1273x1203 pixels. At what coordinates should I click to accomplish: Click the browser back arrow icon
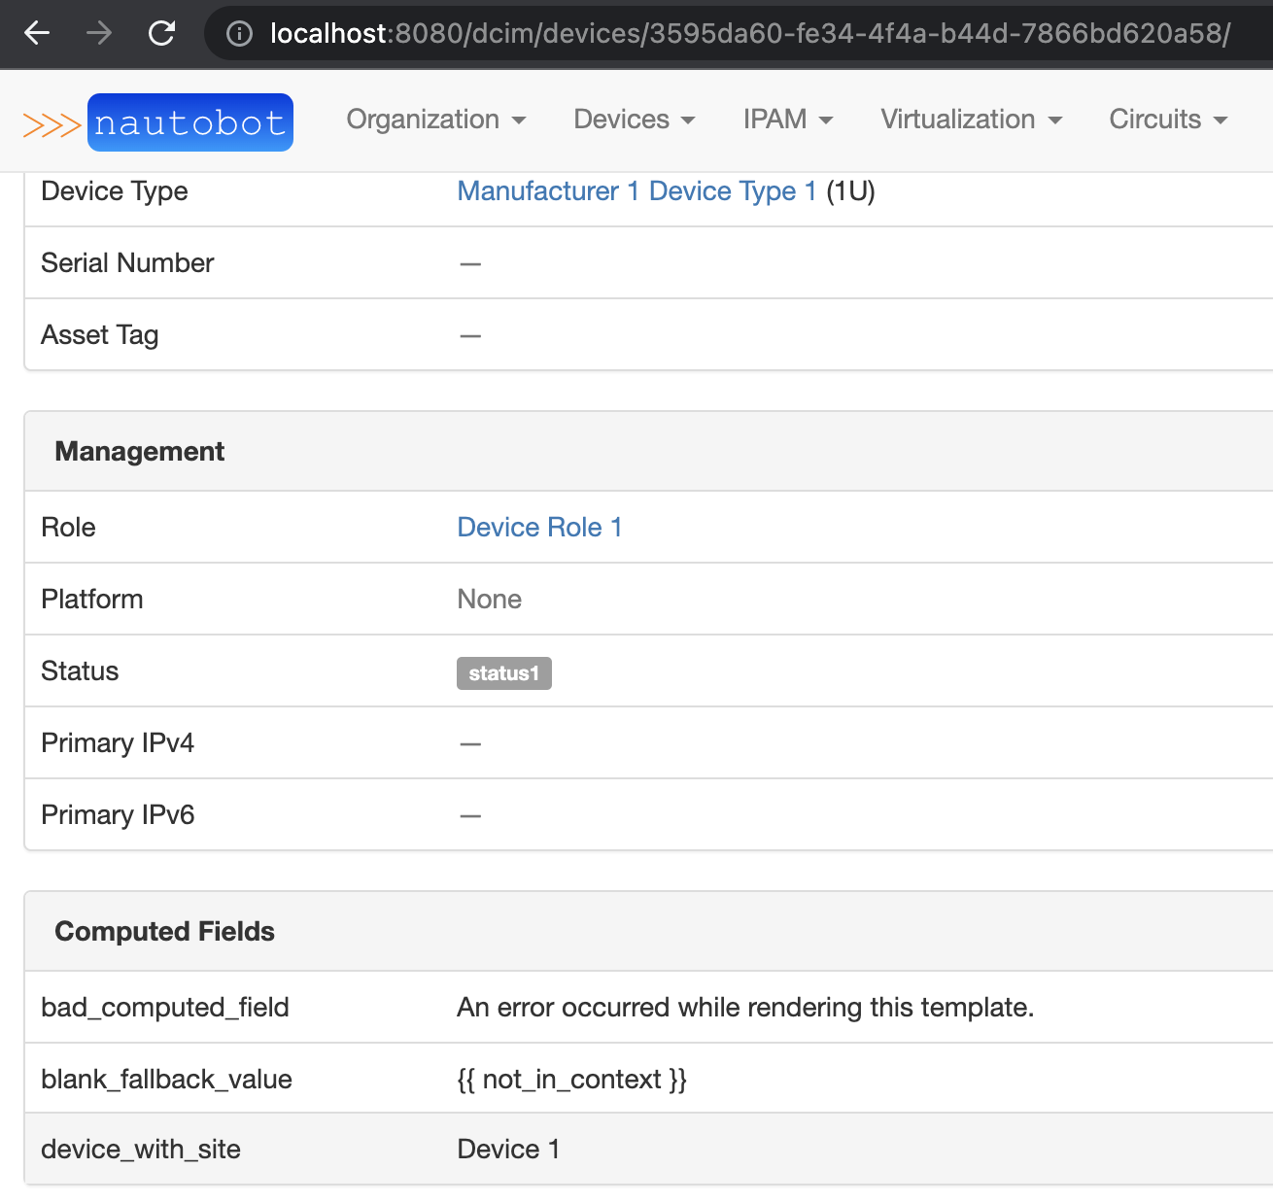[x=37, y=34]
